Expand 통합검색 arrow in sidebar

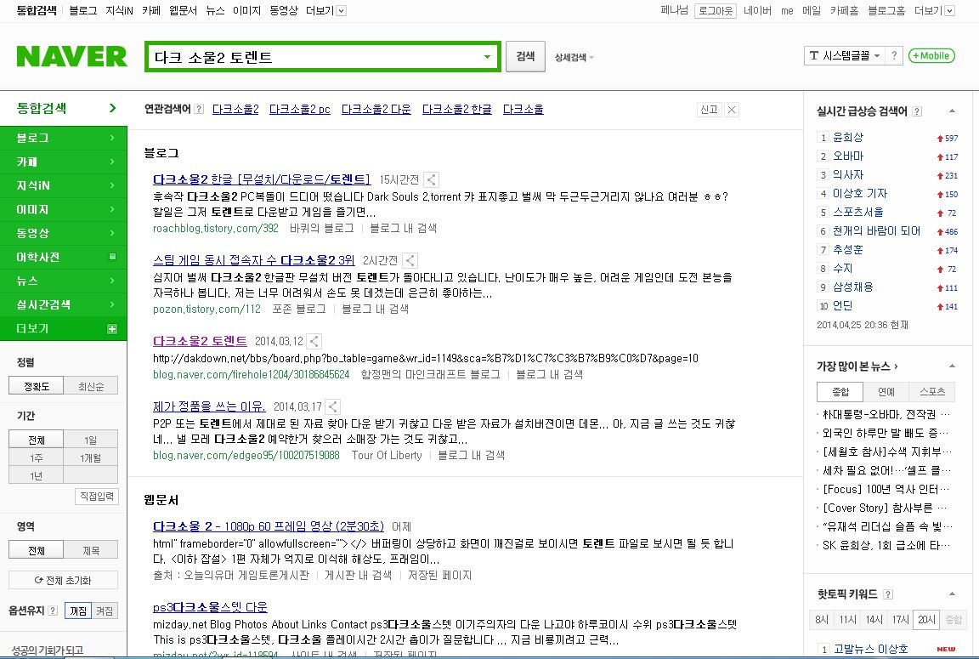pyautogui.click(x=112, y=108)
